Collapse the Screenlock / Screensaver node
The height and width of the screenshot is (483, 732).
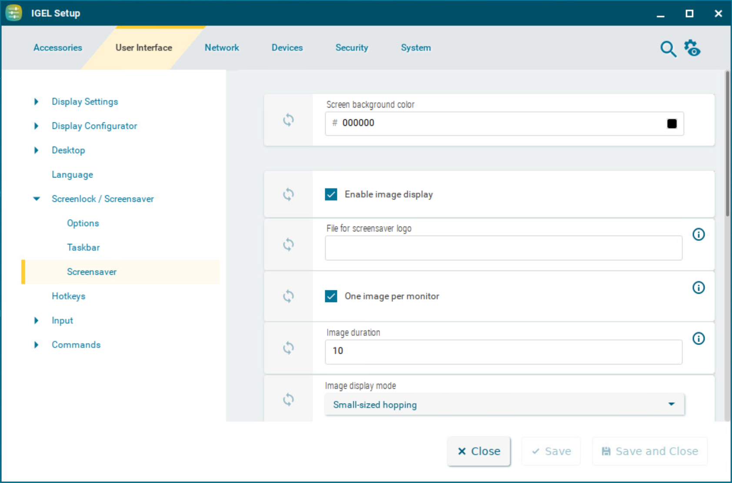37,199
